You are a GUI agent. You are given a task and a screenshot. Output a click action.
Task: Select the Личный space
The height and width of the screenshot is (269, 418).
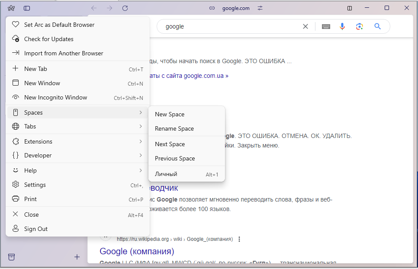tap(186, 174)
